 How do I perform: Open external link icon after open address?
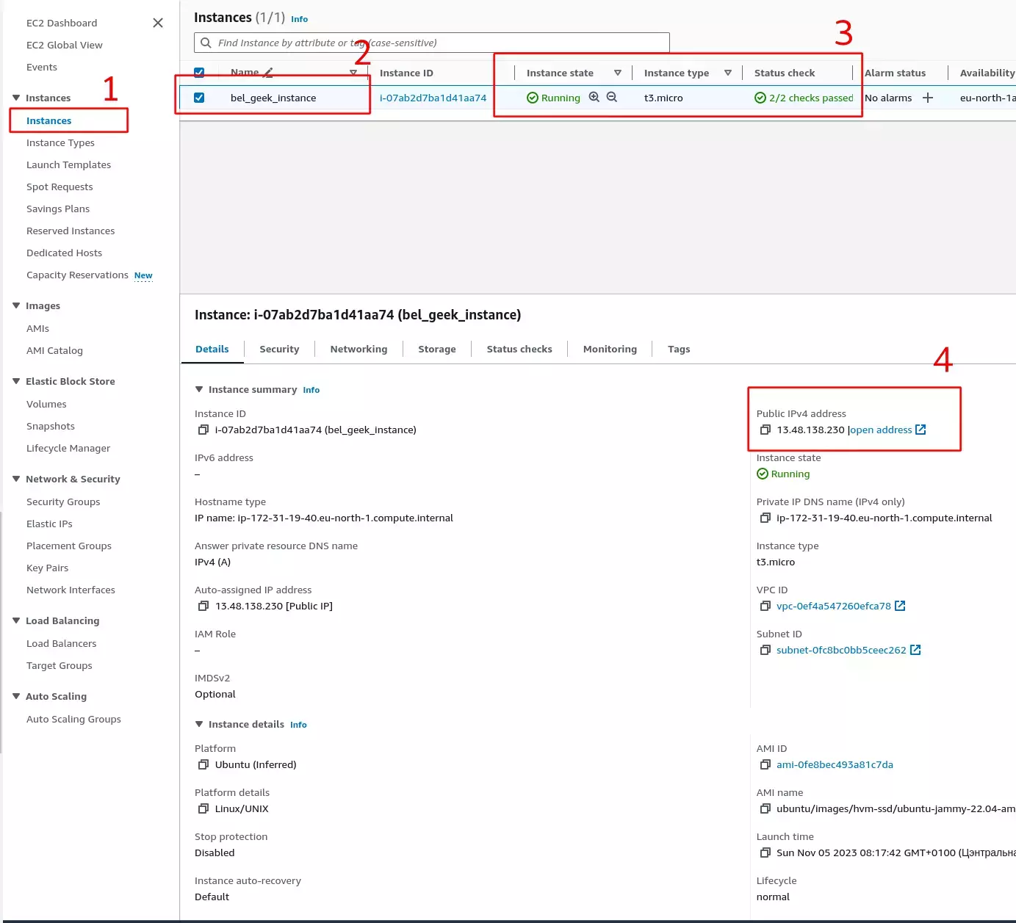[920, 430]
